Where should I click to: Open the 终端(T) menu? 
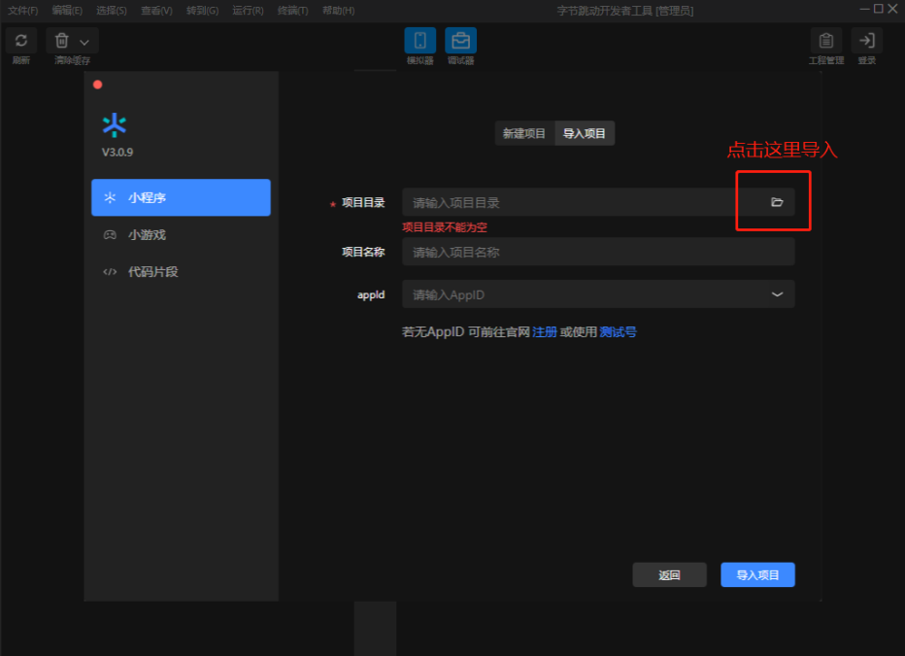(x=292, y=11)
